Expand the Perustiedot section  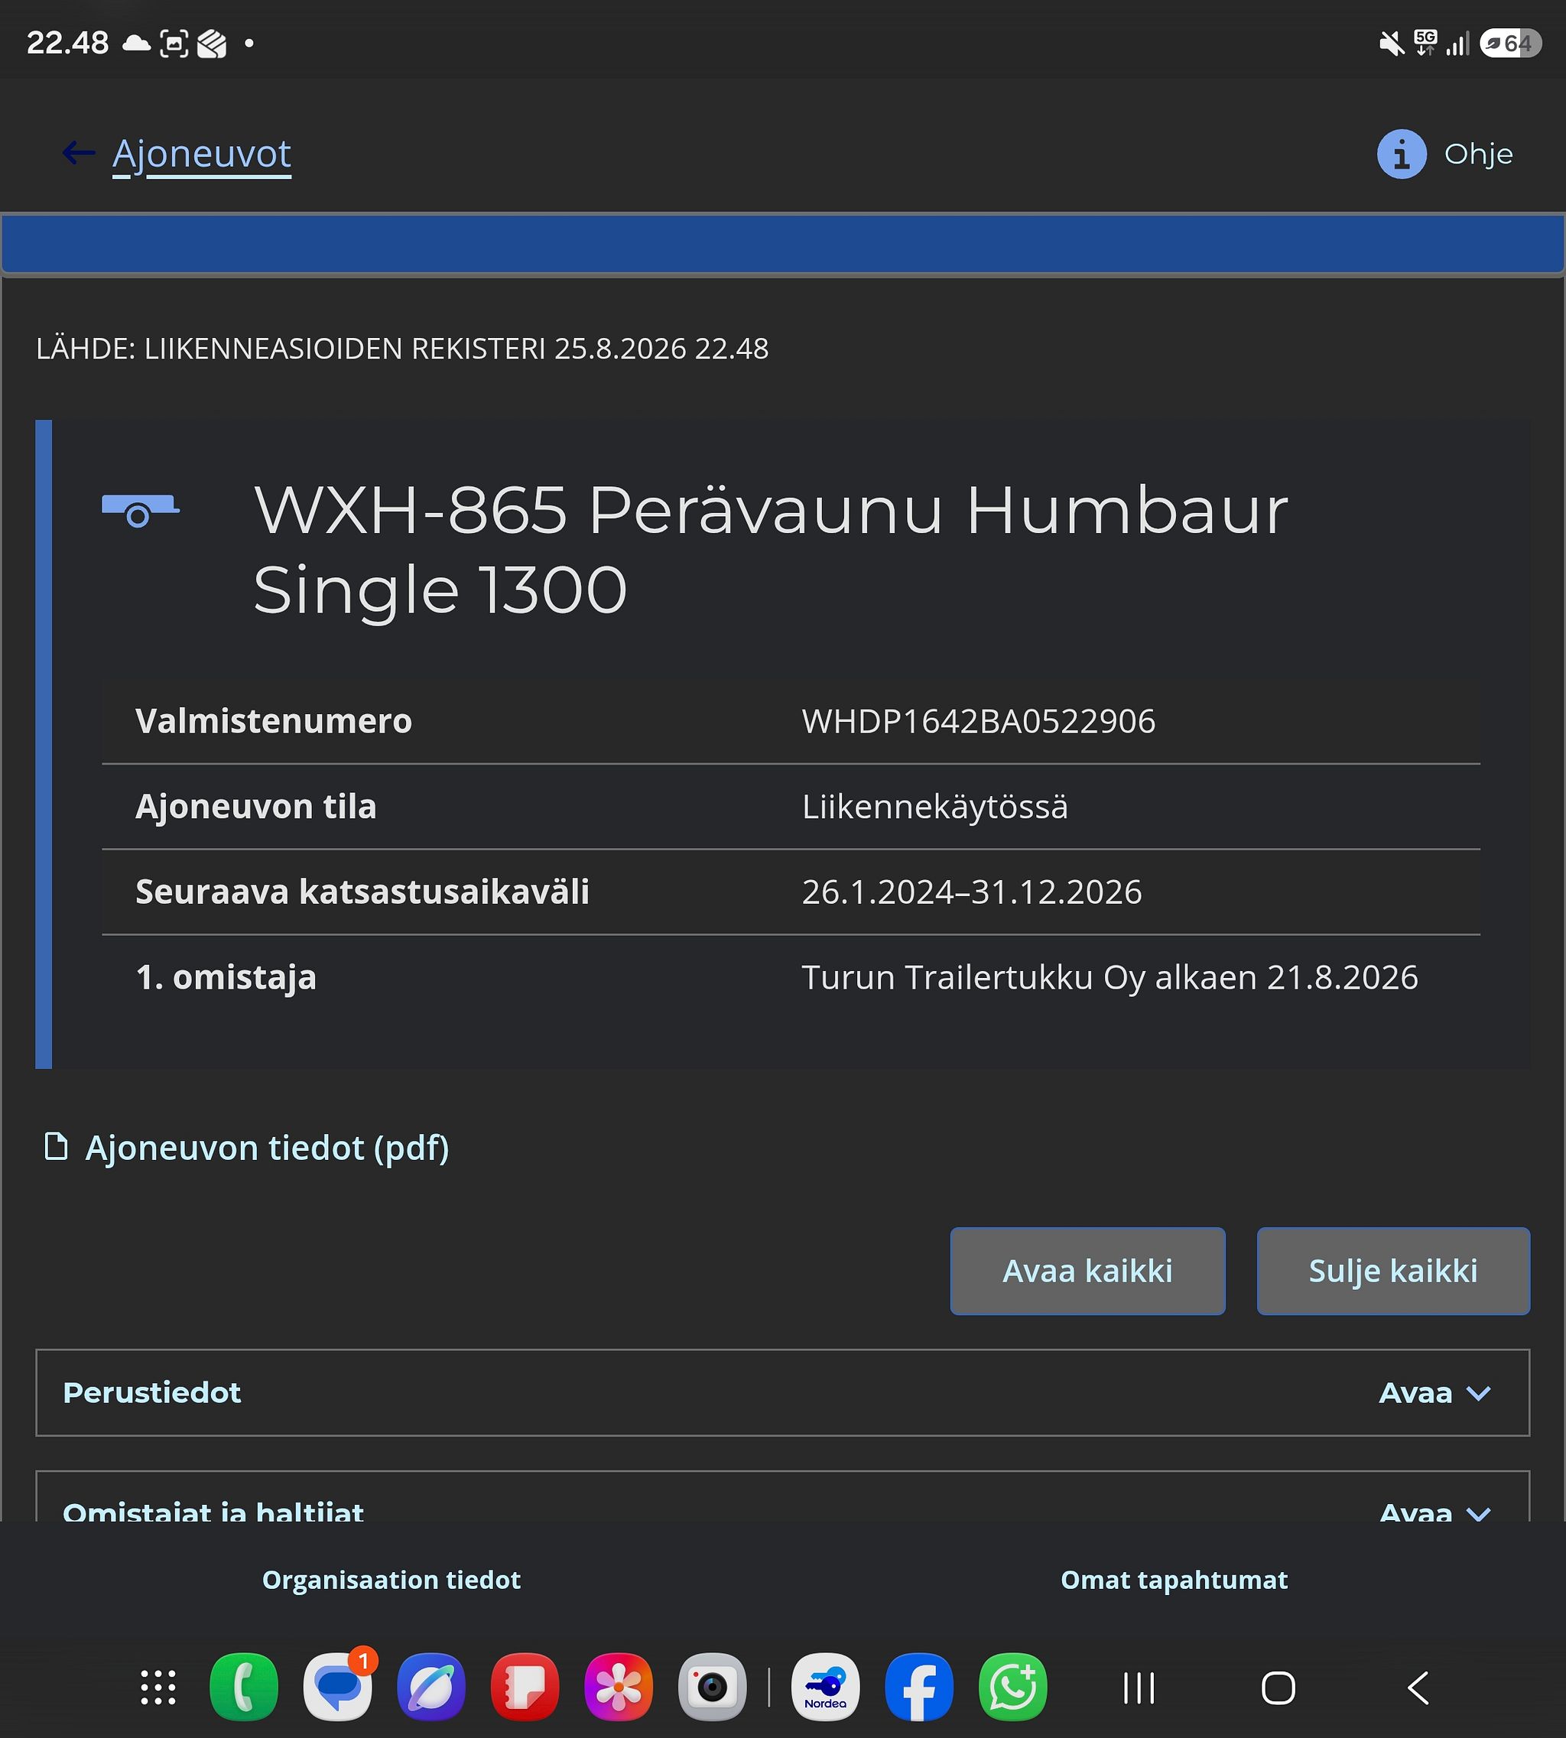782,1392
